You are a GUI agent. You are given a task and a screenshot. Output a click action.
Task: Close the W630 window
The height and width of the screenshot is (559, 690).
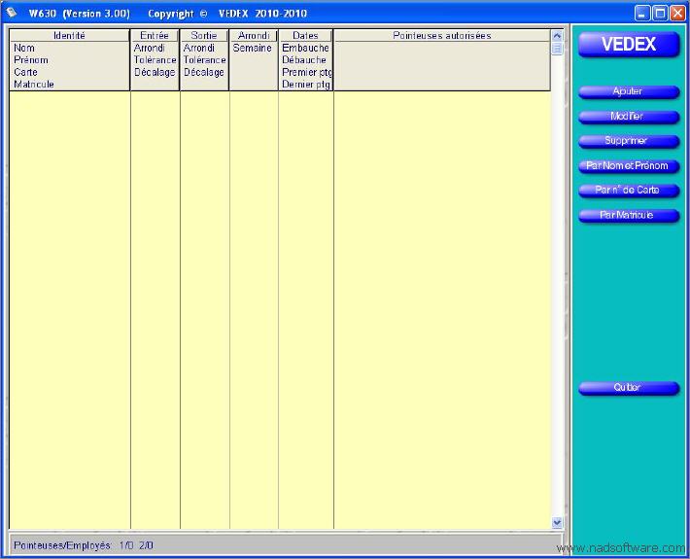click(677, 14)
